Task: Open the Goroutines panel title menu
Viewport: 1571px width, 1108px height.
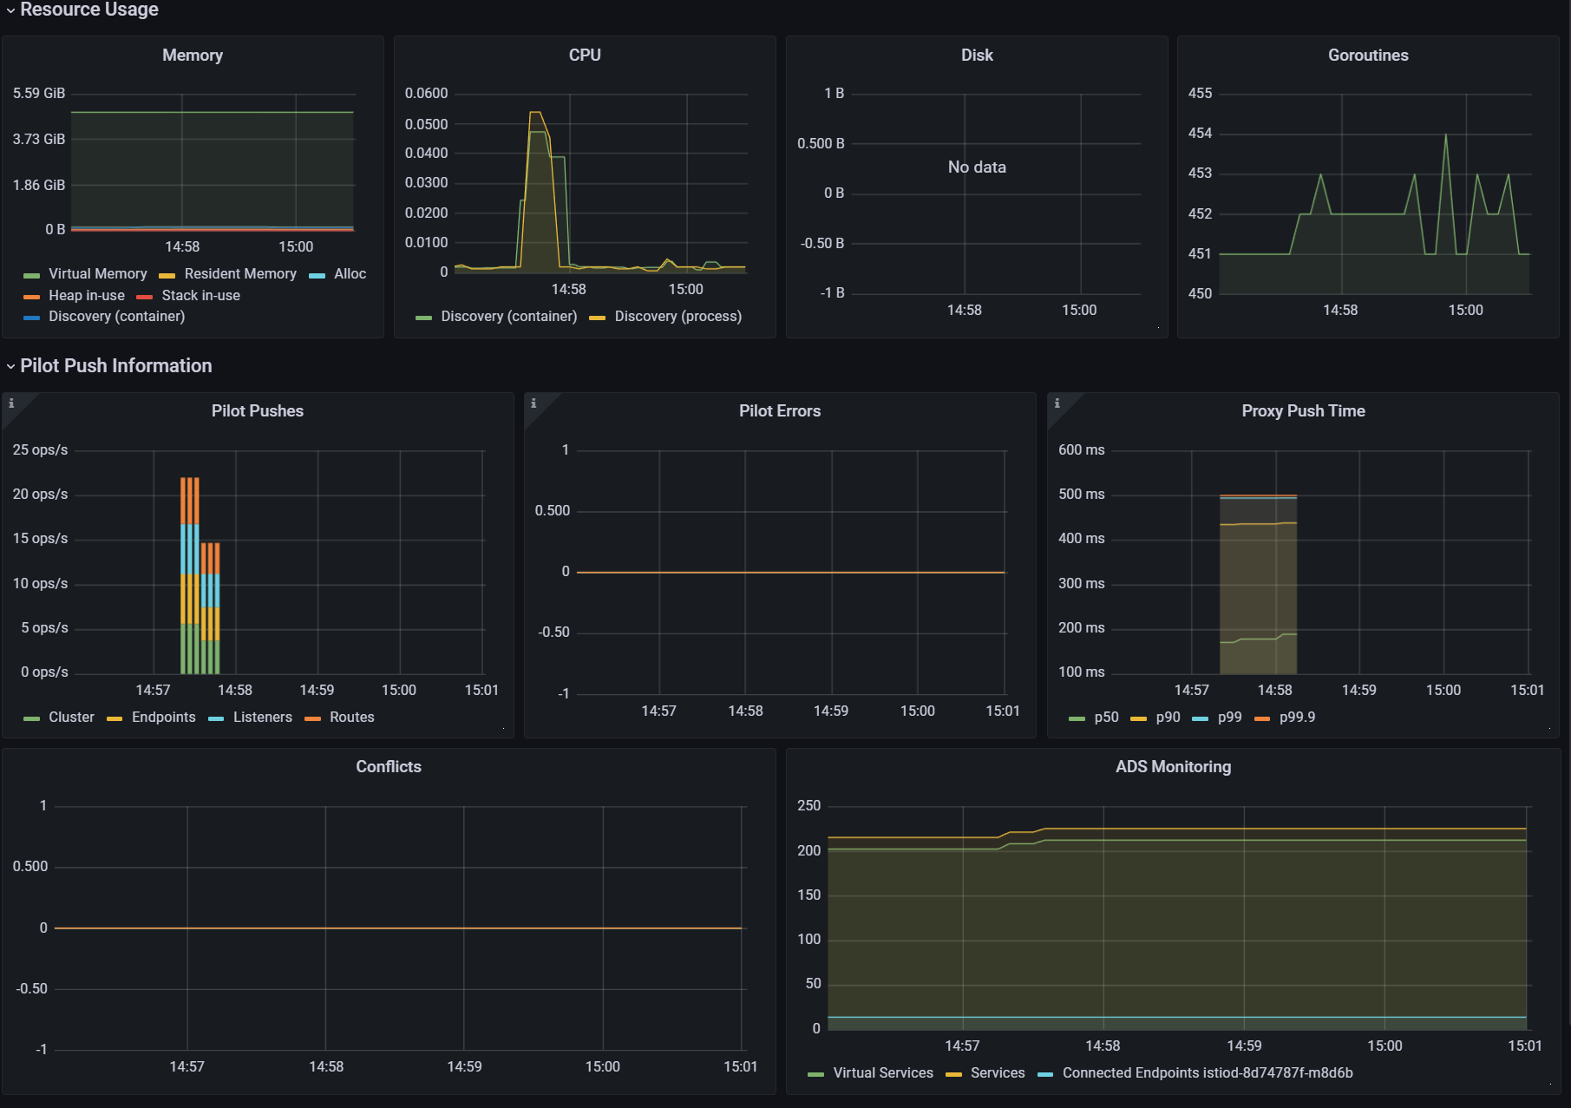Action: (x=1368, y=56)
